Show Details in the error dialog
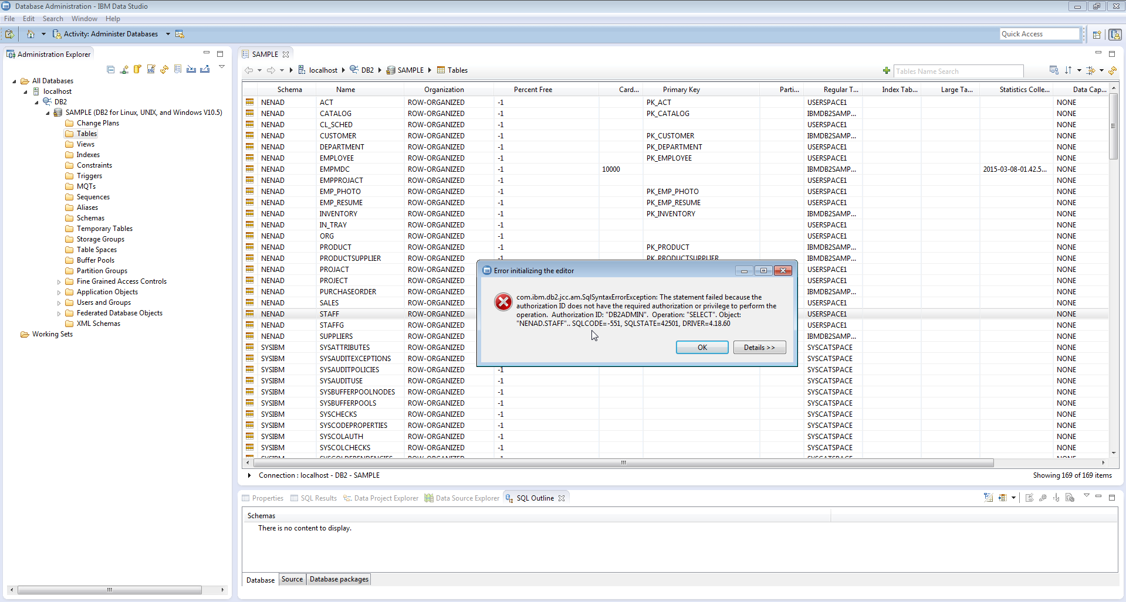 759,348
